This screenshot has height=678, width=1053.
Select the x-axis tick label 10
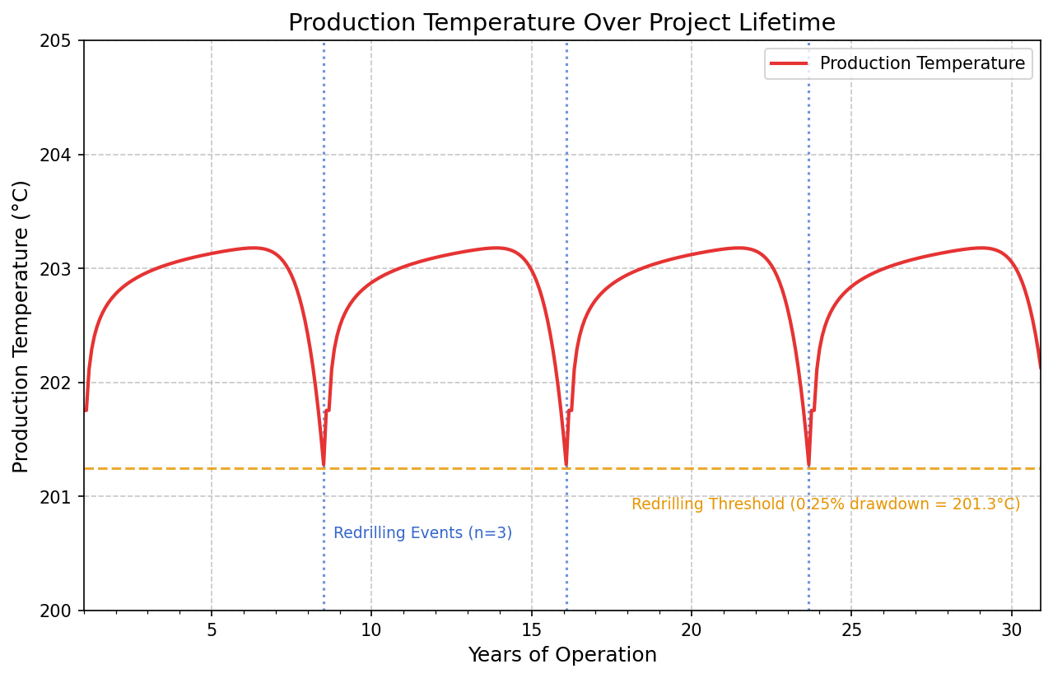371,629
